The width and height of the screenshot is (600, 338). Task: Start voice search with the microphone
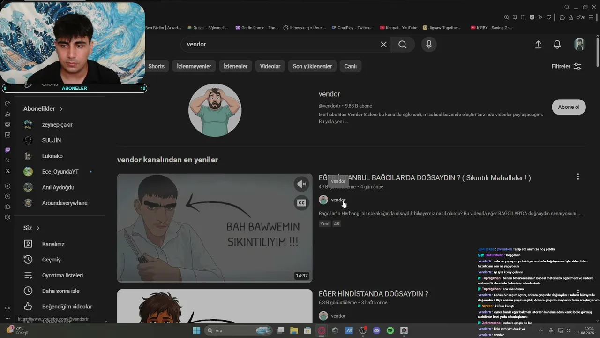coord(428,44)
